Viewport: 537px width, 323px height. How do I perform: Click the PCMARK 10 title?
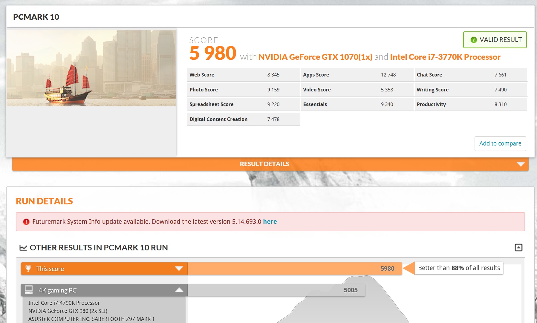point(36,17)
